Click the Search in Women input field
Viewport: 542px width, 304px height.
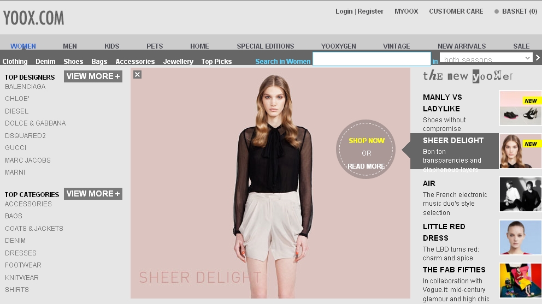coord(372,59)
